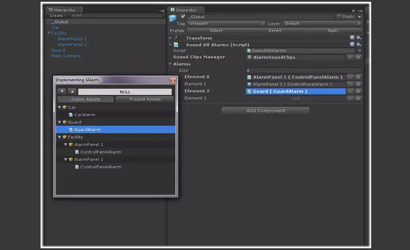Expand the Transform component
410x250 pixels.
(x=170, y=38)
